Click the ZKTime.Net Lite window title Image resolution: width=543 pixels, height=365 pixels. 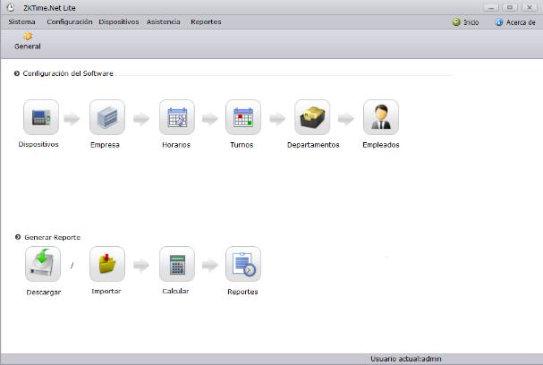49,8
